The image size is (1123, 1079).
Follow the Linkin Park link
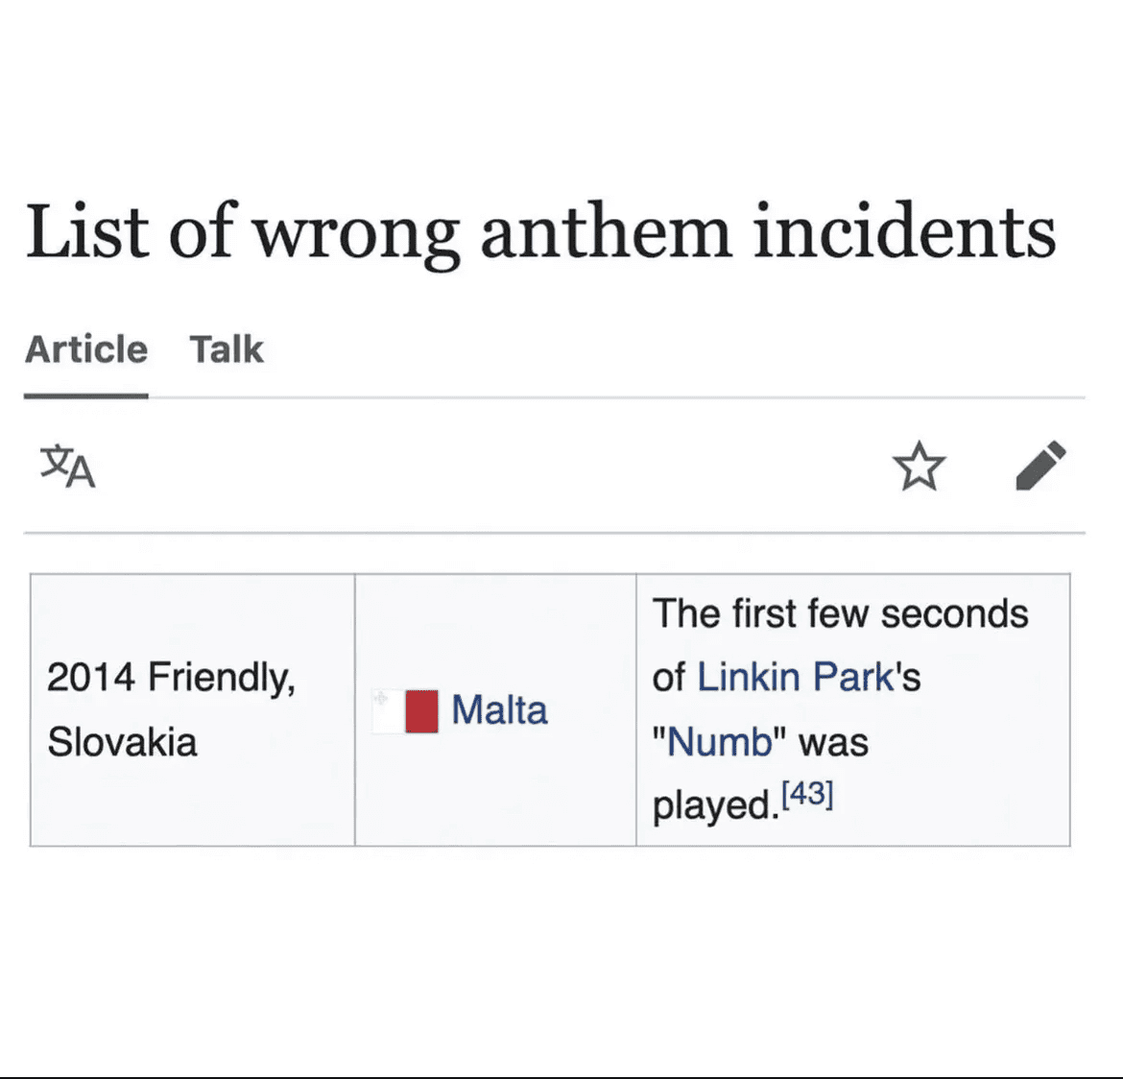(x=797, y=677)
